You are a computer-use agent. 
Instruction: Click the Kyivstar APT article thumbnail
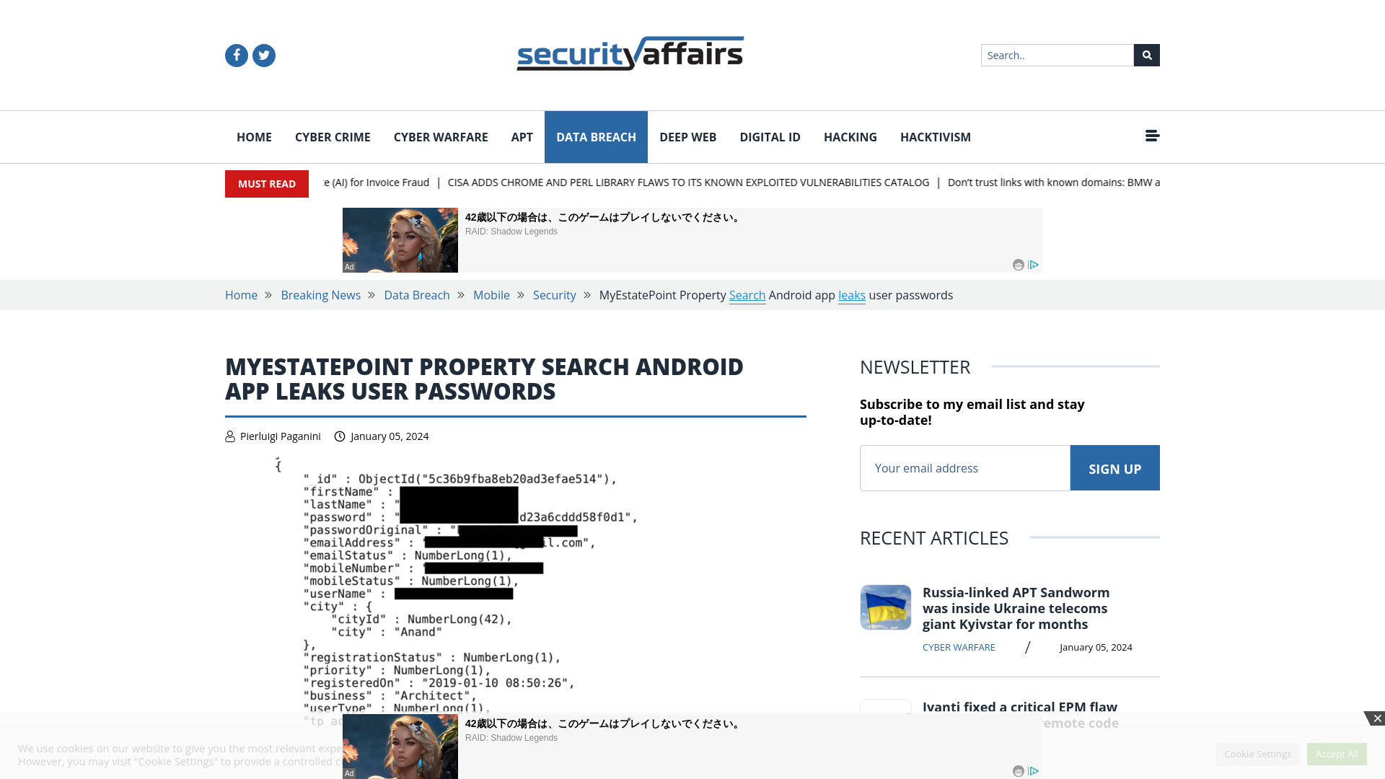pyautogui.click(x=886, y=607)
